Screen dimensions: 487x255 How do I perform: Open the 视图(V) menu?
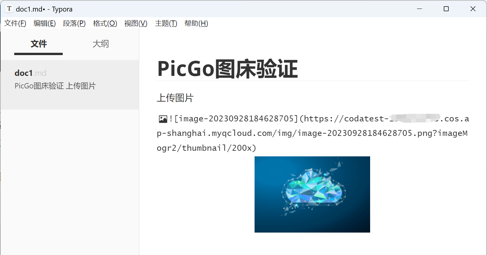[136, 23]
